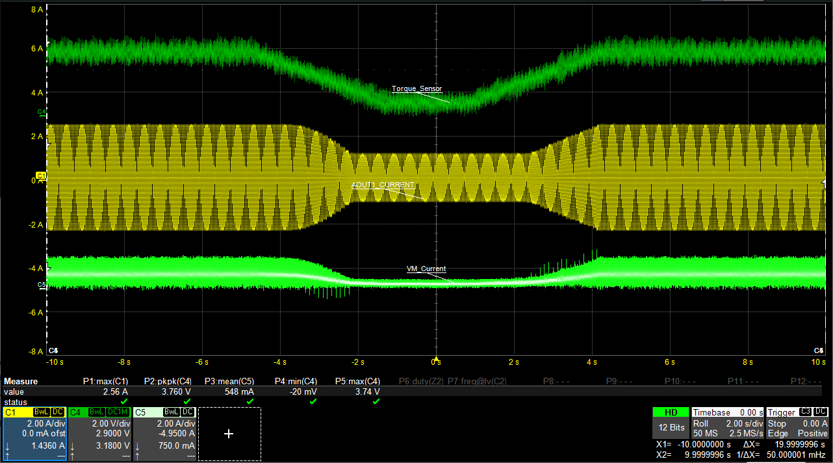The width and height of the screenshot is (833, 463).
Task: Click the plus box to add a trace
Action: [229, 434]
